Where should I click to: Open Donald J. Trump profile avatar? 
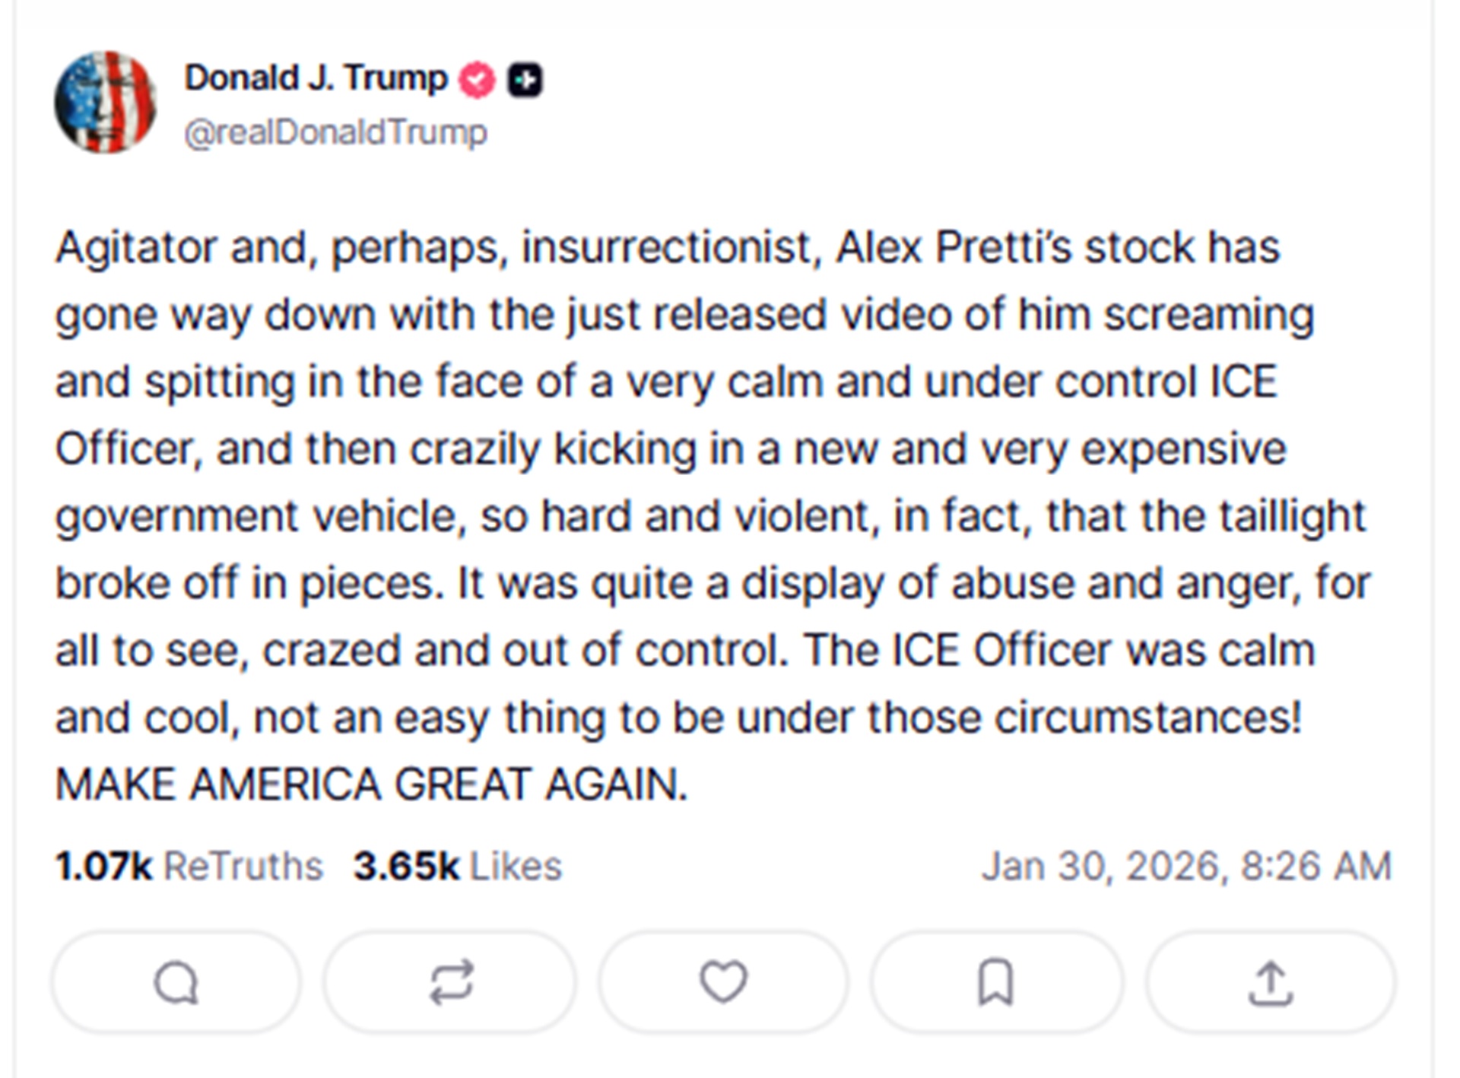106,103
